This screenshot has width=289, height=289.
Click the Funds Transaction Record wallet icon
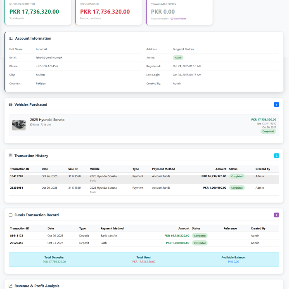10,215
